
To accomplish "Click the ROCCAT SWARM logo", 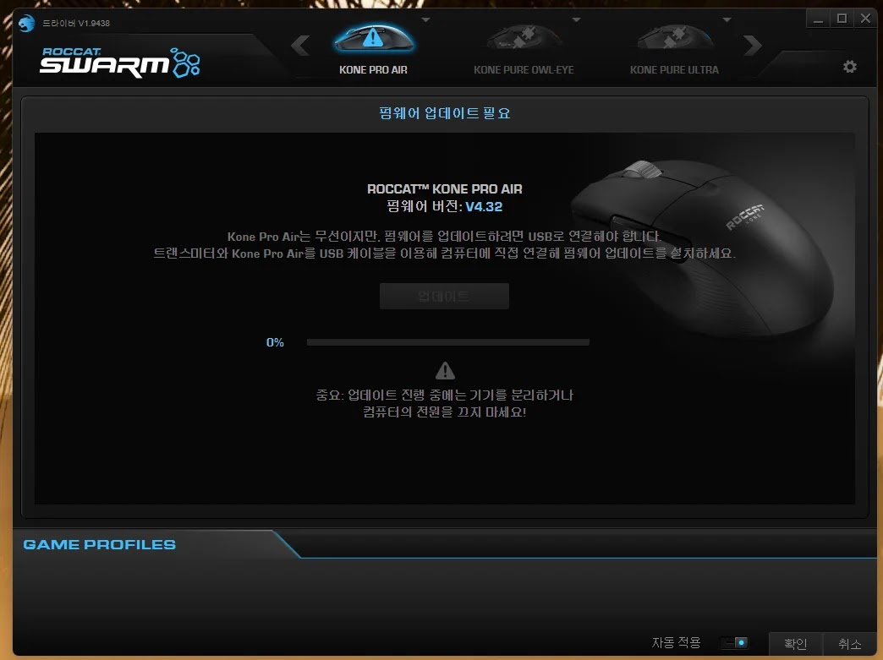I will tap(119, 62).
